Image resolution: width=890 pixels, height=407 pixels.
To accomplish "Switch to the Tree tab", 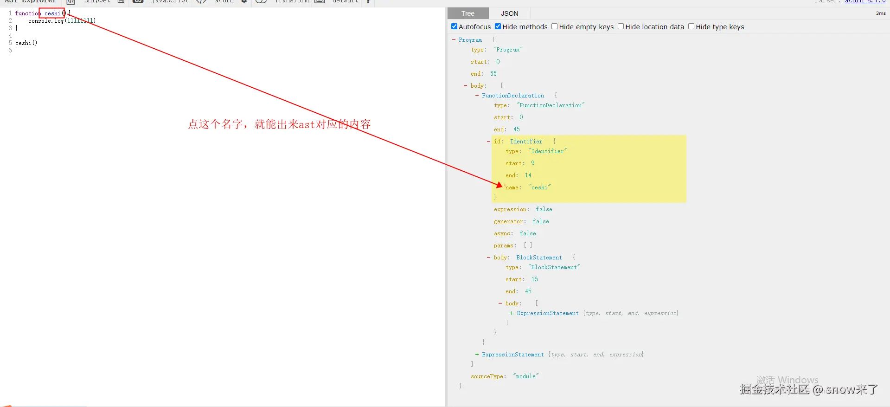I will (468, 13).
